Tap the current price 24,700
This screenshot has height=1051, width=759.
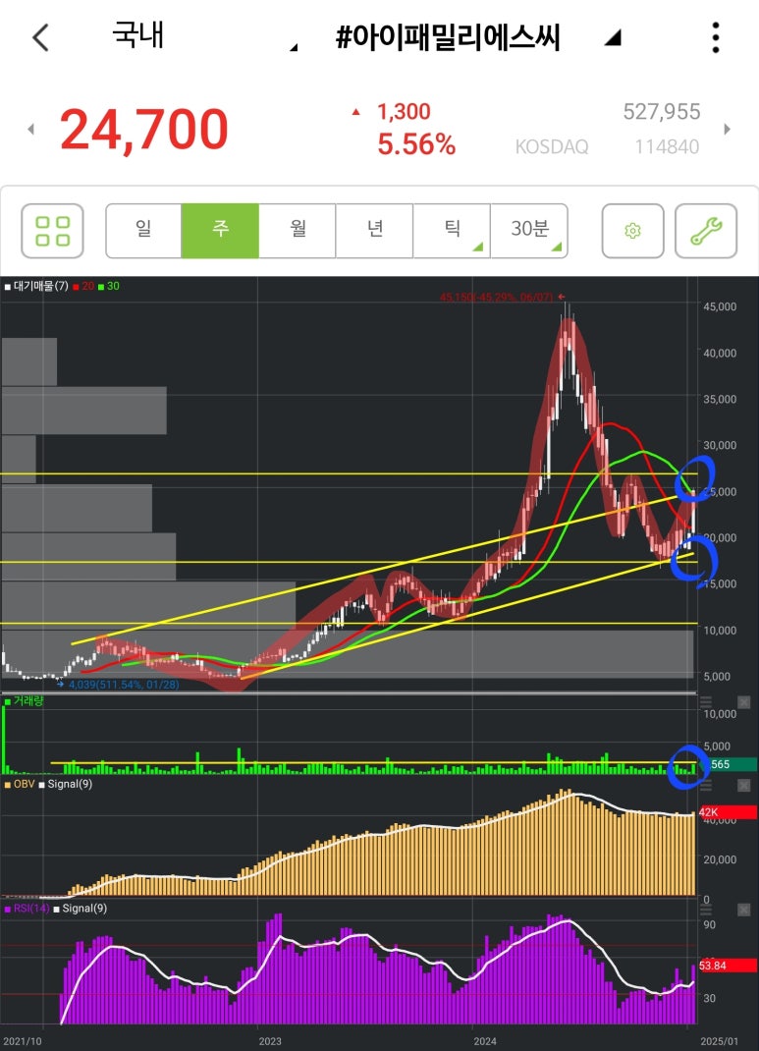click(144, 130)
